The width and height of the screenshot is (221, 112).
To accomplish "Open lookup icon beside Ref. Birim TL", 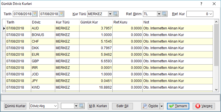I will pos(164,14).
